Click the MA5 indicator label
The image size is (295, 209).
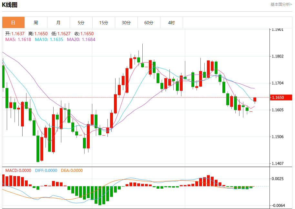(18, 39)
